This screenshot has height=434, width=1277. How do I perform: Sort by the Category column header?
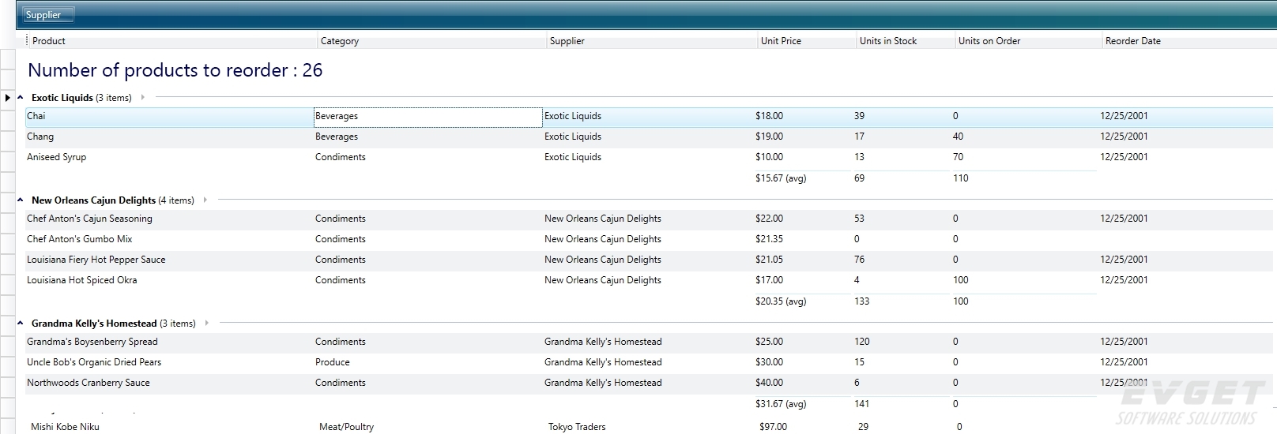tap(432, 41)
